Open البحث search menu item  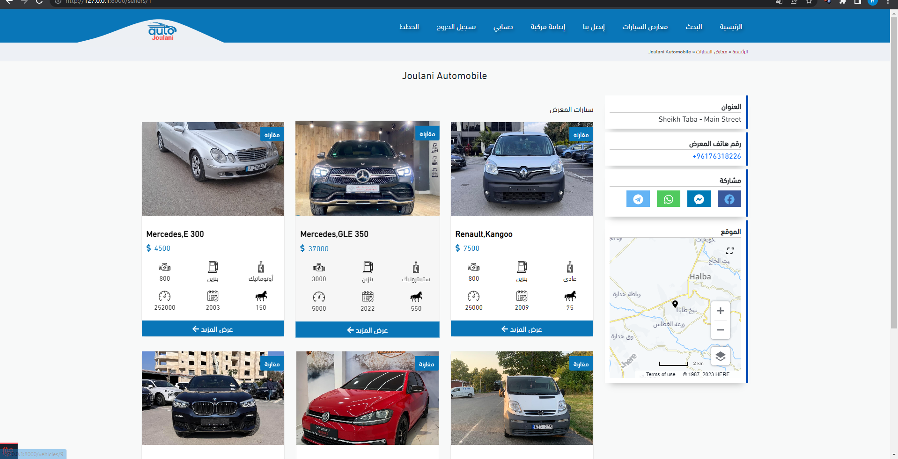(x=694, y=27)
